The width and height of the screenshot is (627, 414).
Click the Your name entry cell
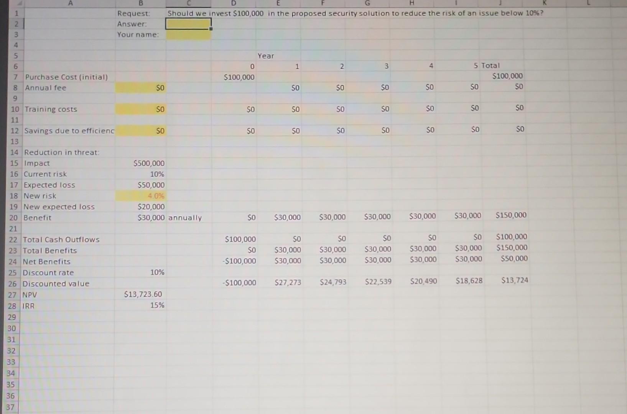(x=188, y=34)
